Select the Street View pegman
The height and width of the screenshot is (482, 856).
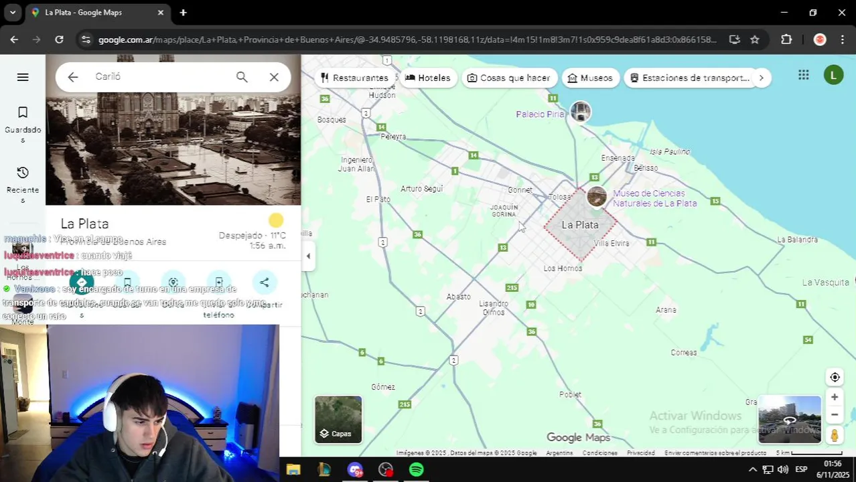(x=835, y=435)
